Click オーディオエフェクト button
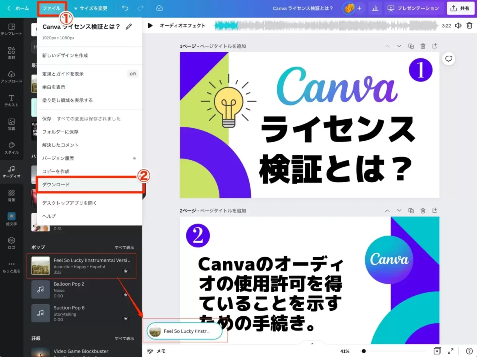This screenshot has width=477, height=357. [183, 25]
